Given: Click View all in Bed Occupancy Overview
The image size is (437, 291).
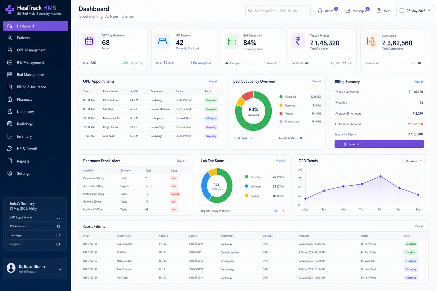Looking at the screenshot, I should (317, 81).
